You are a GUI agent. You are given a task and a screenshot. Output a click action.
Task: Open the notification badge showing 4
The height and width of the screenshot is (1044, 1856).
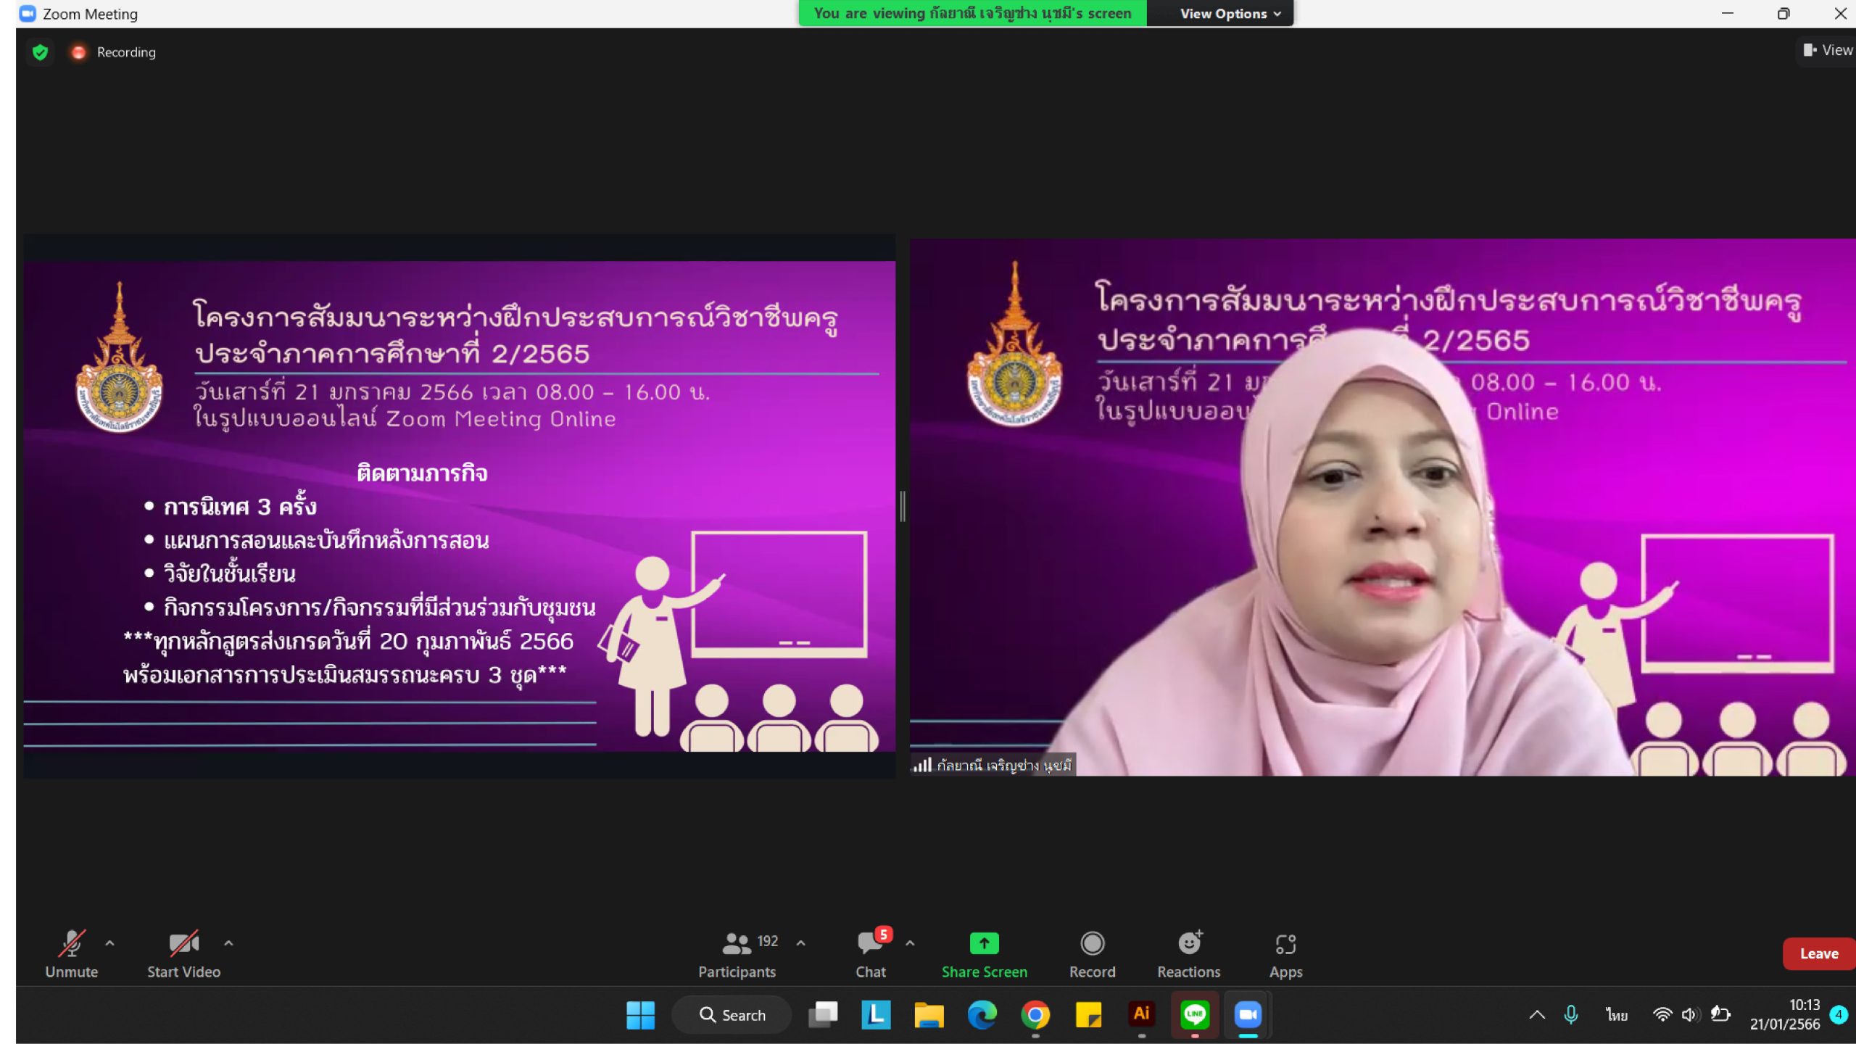[x=1839, y=1015]
